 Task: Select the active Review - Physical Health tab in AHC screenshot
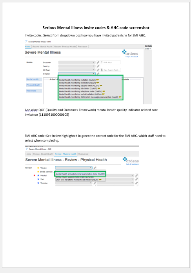tap(65, 154)
